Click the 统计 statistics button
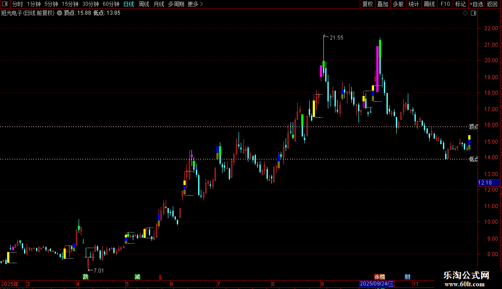The height and width of the screenshot is (289, 502). tap(414, 4)
